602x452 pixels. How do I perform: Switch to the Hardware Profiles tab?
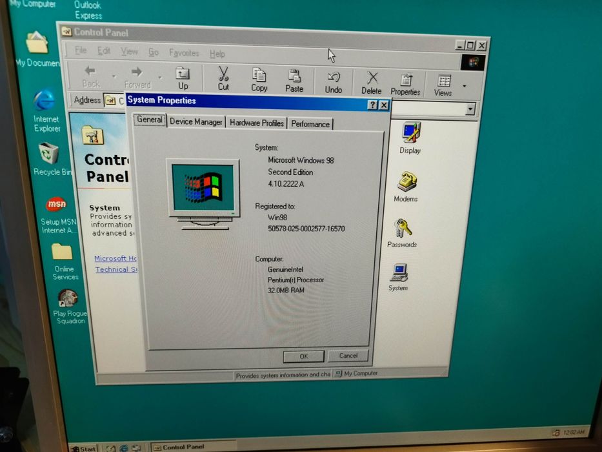[256, 123]
